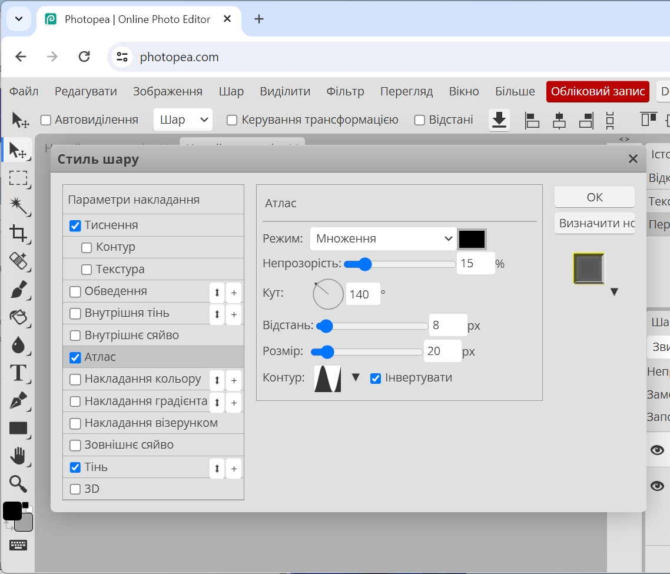Viewport: 670px width, 574px height.
Task: Reload the page in browser
Action: (84, 57)
